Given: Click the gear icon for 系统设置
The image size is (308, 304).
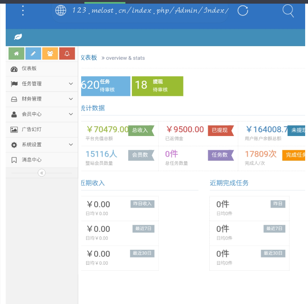Looking at the screenshot, I should [14, 145].
